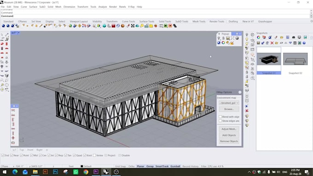Screen dimensions: 313x176
Task: Close the Popup floating toolbar
Action: point(240,34)
